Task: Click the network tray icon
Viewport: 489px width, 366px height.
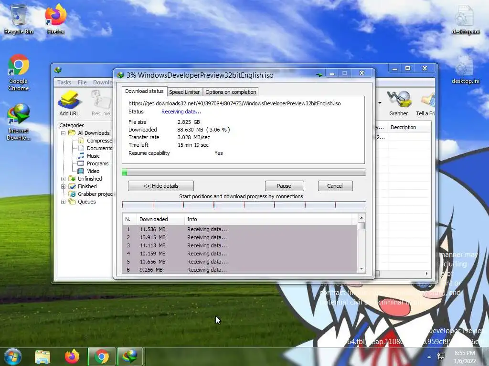Action: click(x=441, y=356)
